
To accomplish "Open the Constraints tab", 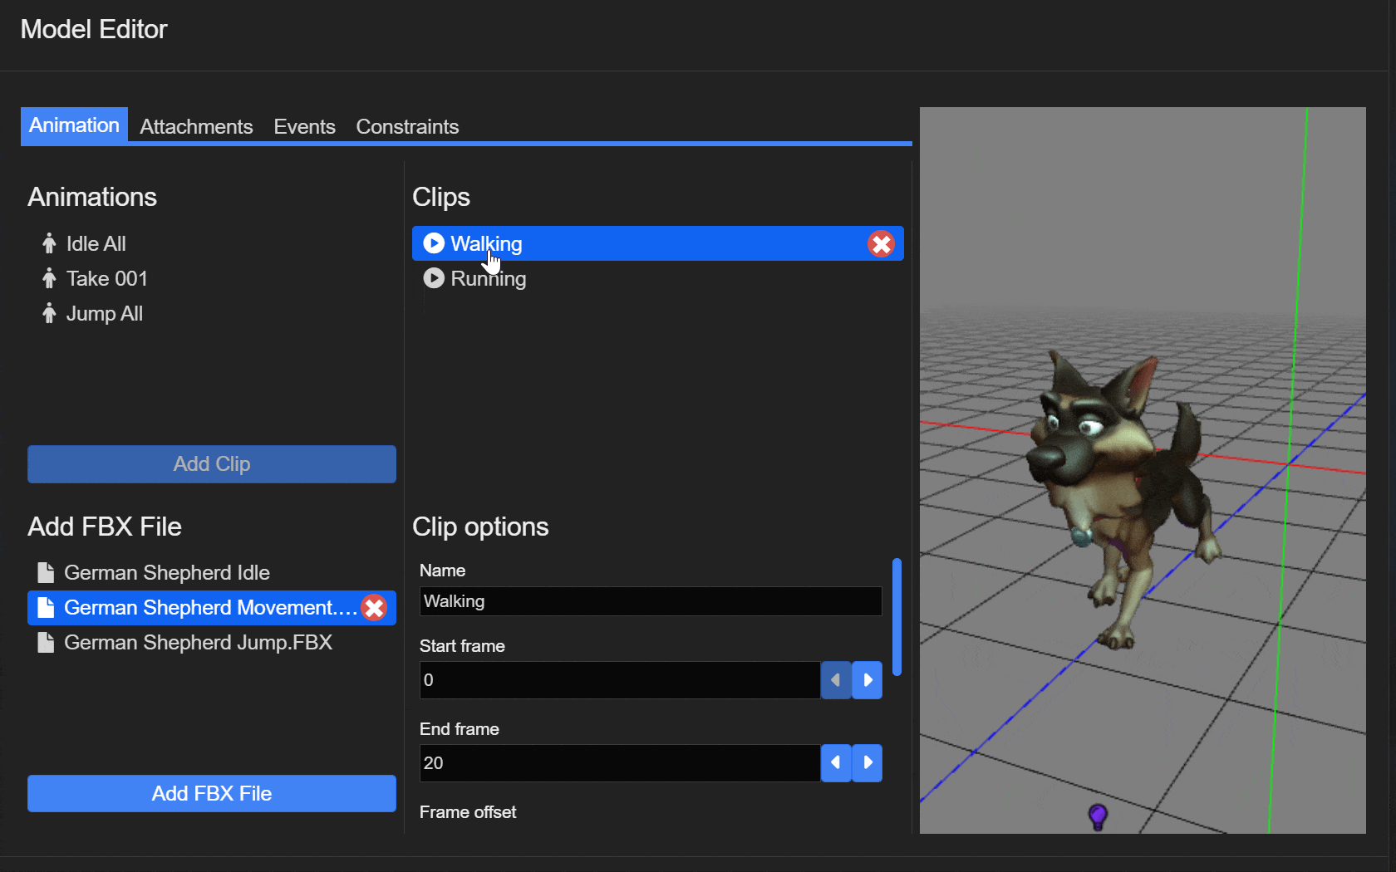I will tap(407, 126).
